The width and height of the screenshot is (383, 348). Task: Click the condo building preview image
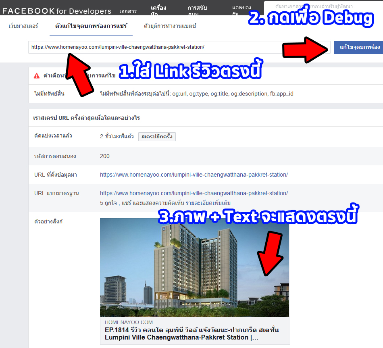194,267
